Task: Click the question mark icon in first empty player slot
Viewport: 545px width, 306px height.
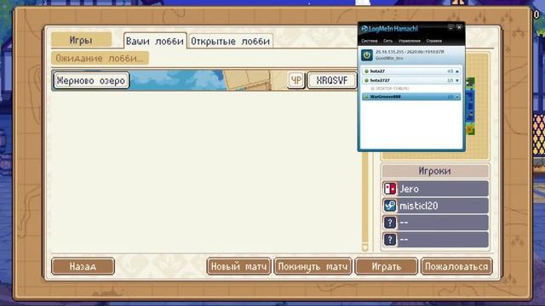Action: 390,223
